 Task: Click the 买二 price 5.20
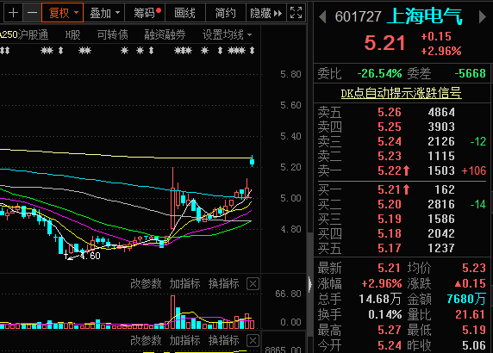pos(390,204)
